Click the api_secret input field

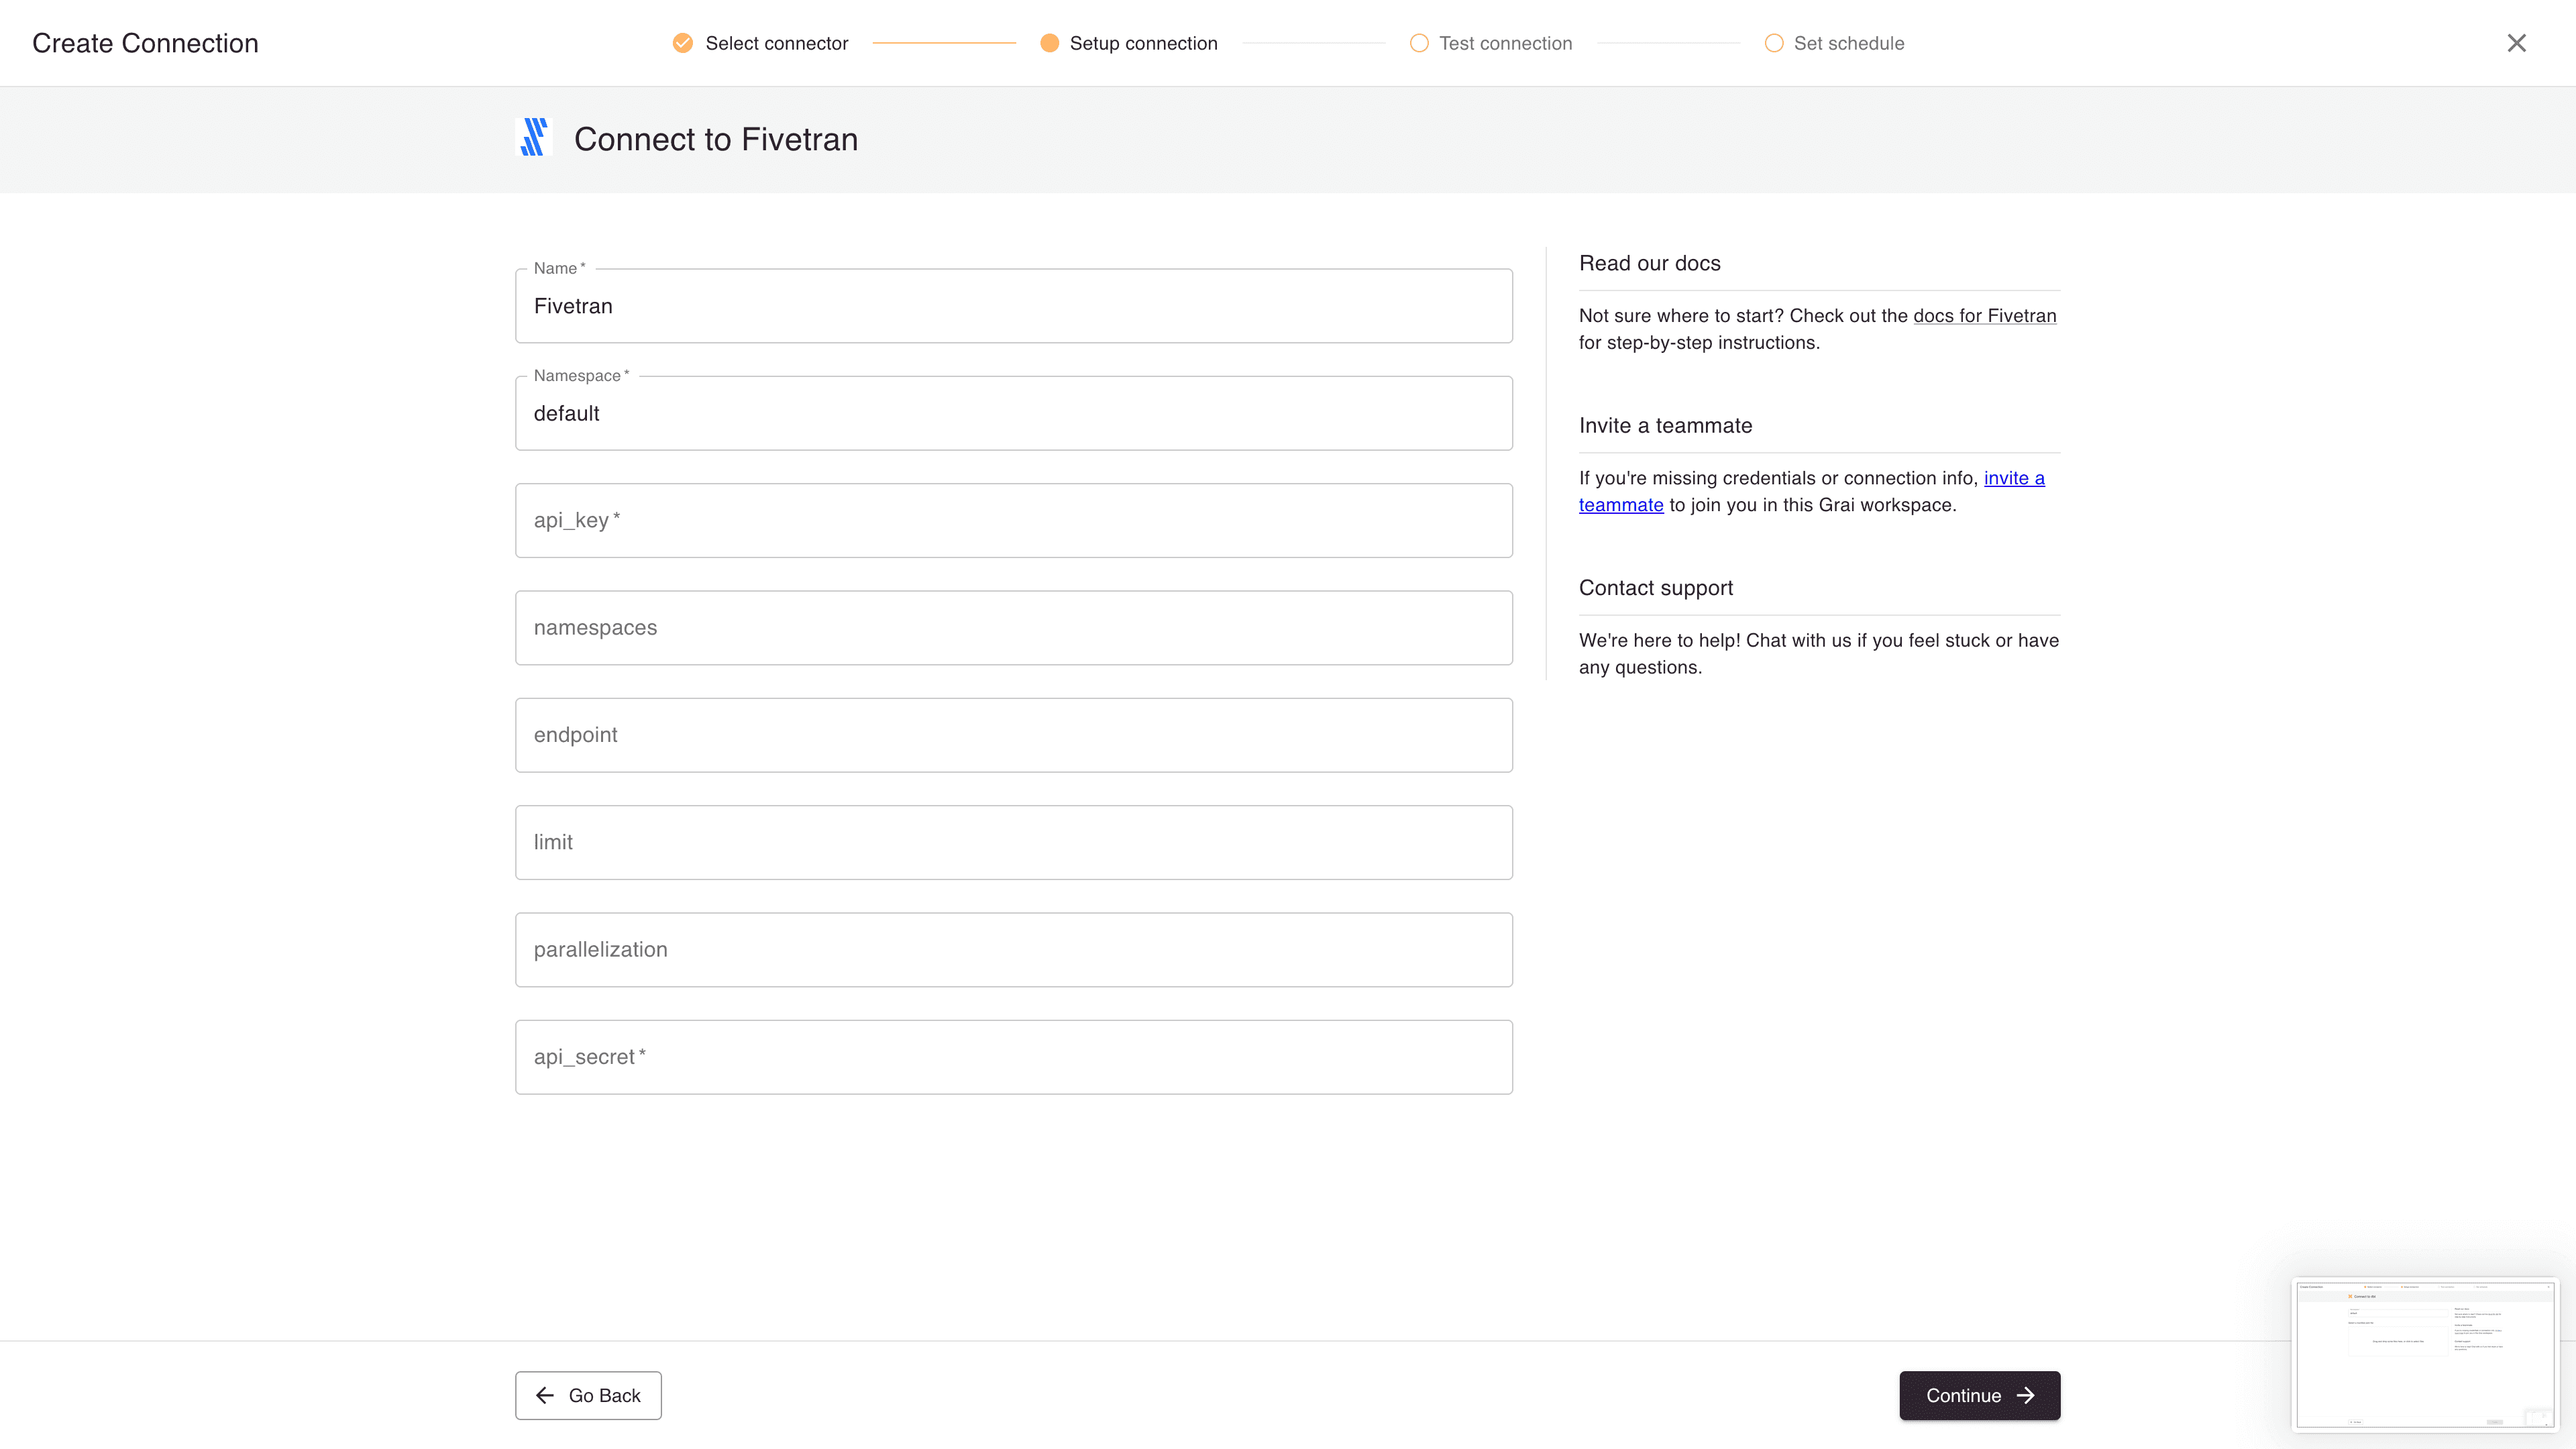1012,1057
